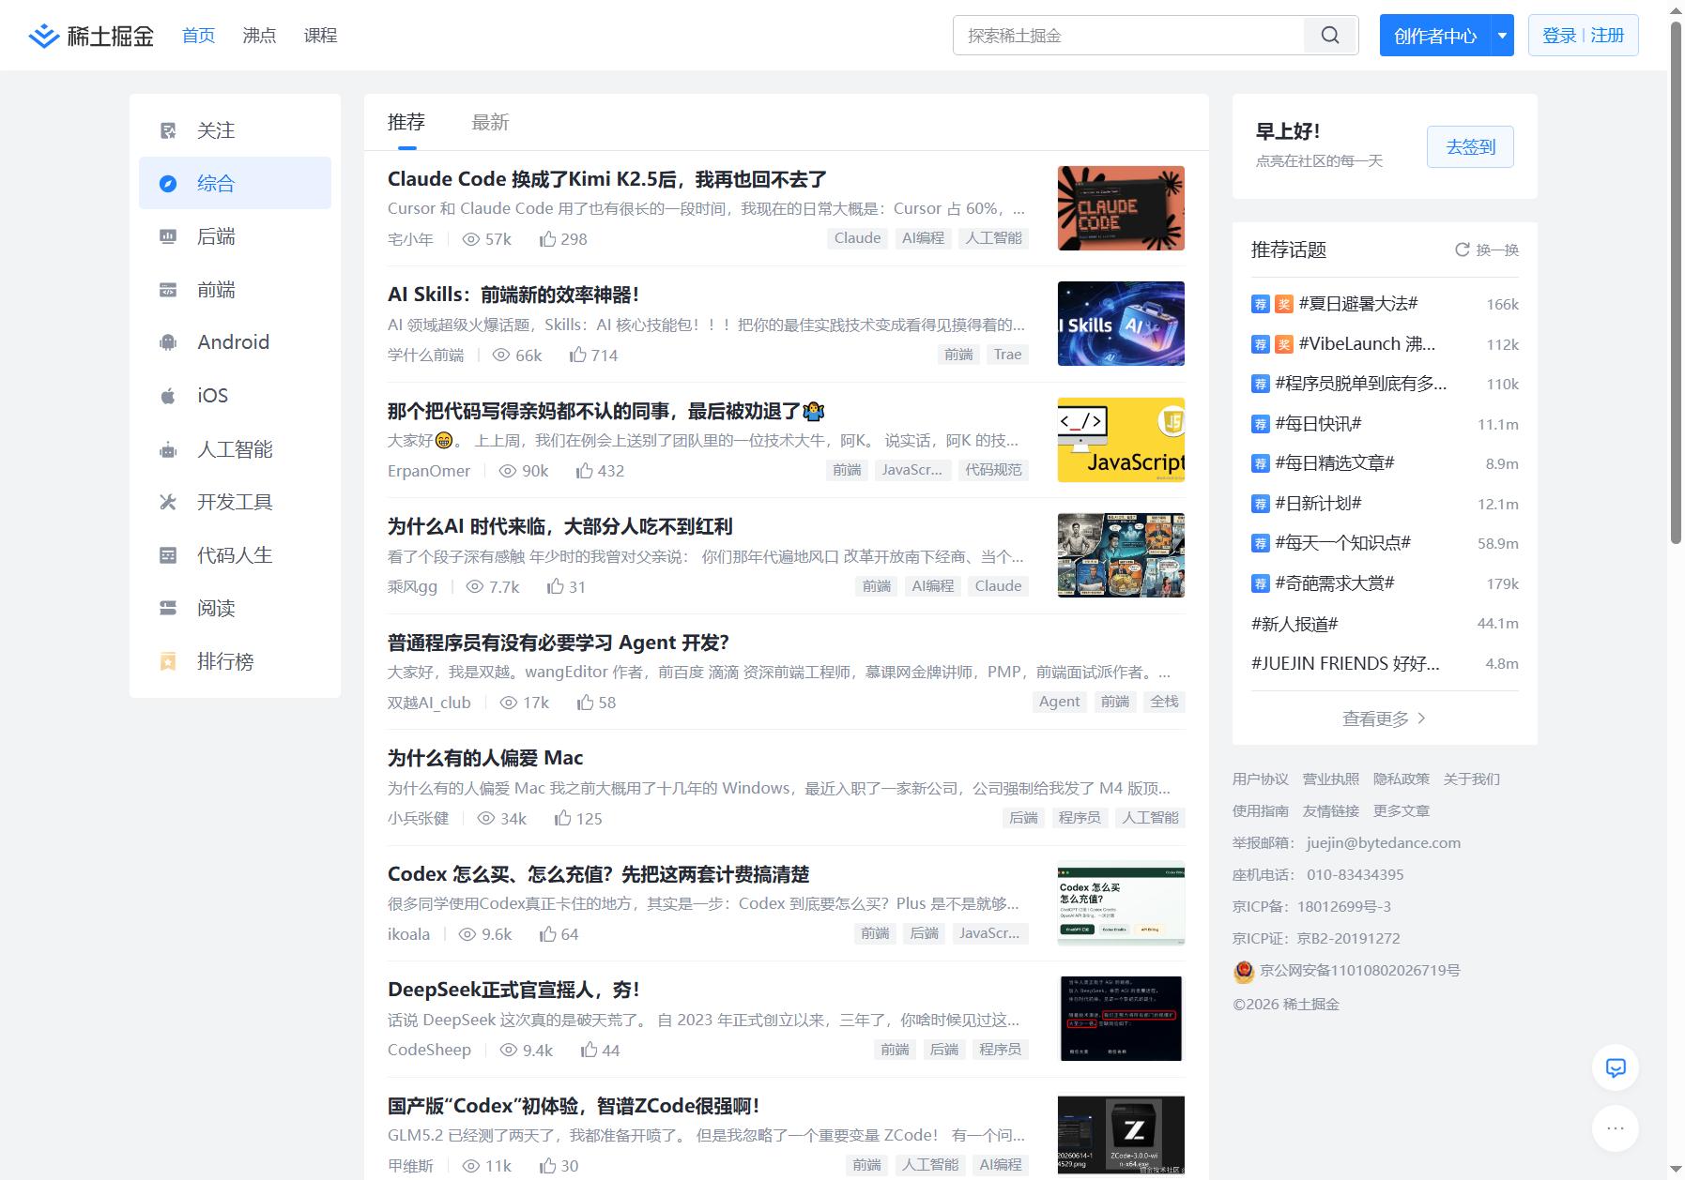
Task: Open article DeepSeek正式官宣摇人，夯！
Action: pyautogui.click(x=513, y=990)
